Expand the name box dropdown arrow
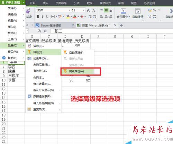 (27, 31)
